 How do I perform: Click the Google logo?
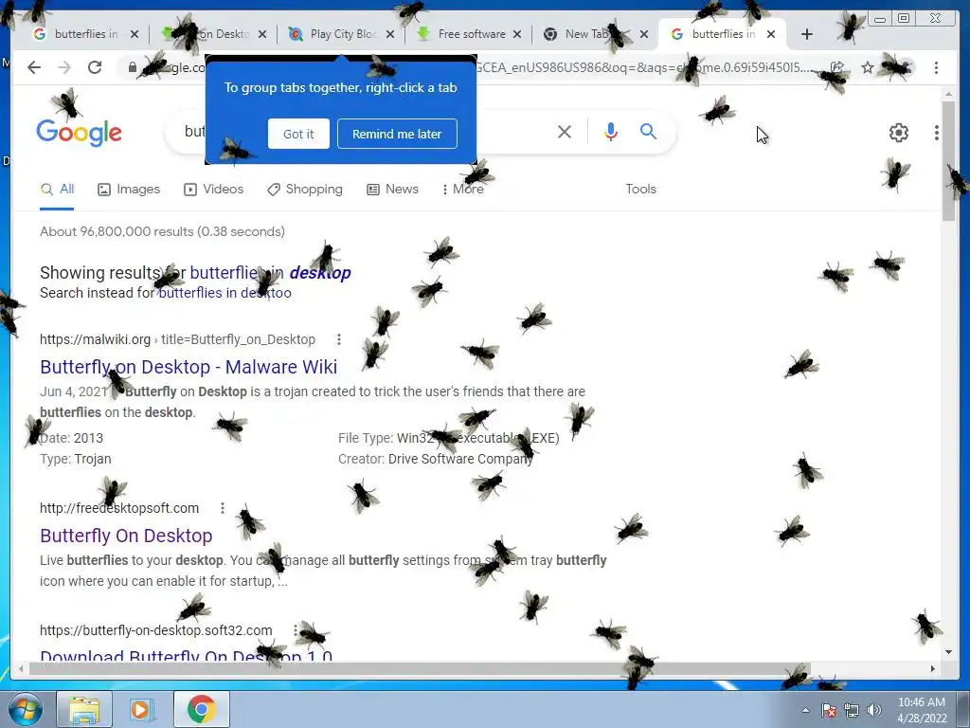coord(80,133)
